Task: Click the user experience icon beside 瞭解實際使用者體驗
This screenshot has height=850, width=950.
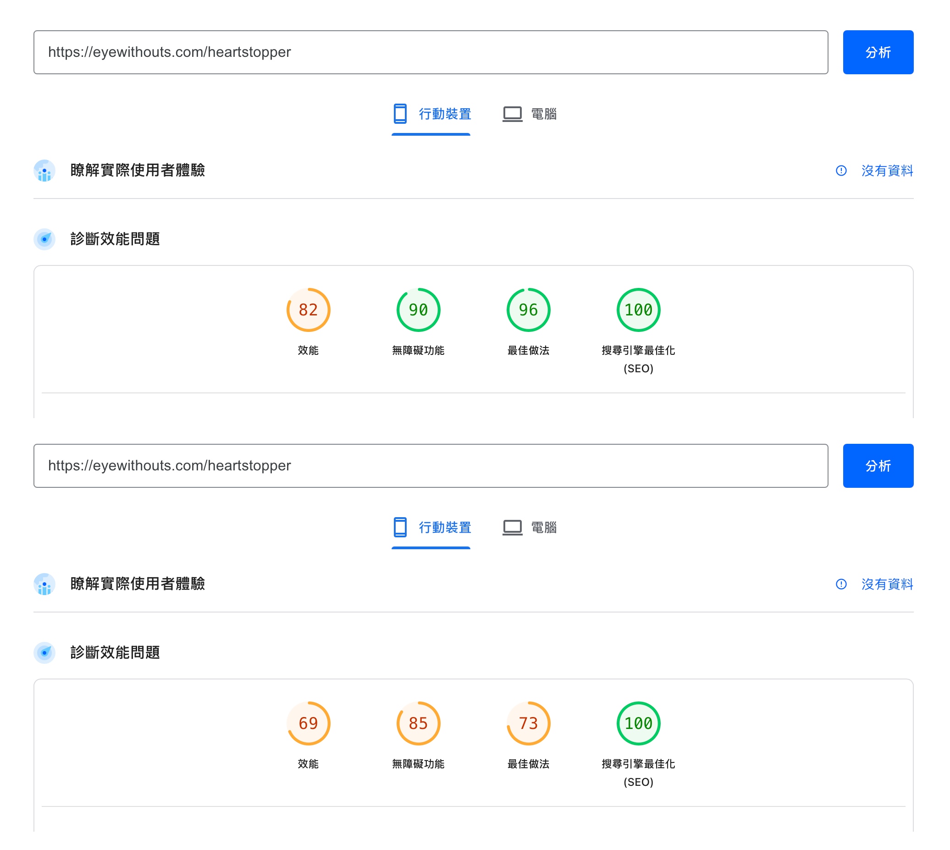Action: [44, 171]
